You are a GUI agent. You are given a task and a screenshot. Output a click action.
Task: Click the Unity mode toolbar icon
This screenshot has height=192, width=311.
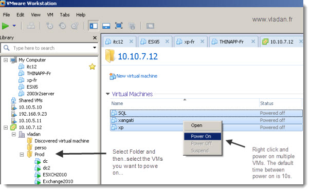click(132, 26)
